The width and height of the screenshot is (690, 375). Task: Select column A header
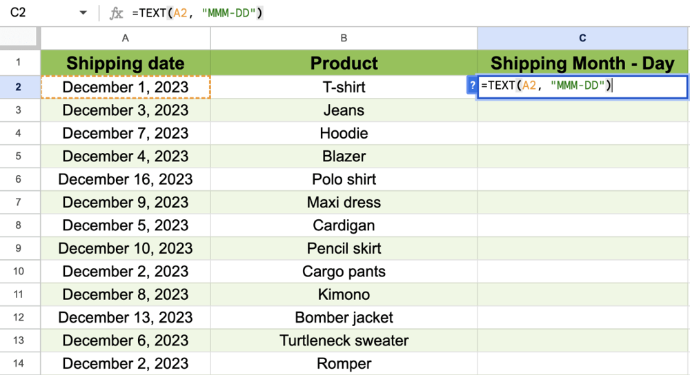(125, 39)
